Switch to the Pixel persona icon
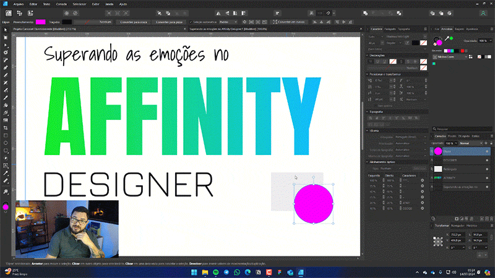The width and height of the screenshot is (495, 278). 20,13
